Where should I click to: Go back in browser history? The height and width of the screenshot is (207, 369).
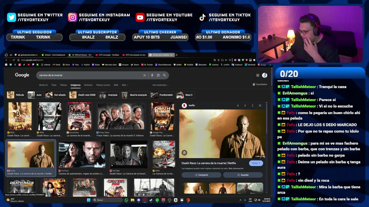tap(6, 60)
